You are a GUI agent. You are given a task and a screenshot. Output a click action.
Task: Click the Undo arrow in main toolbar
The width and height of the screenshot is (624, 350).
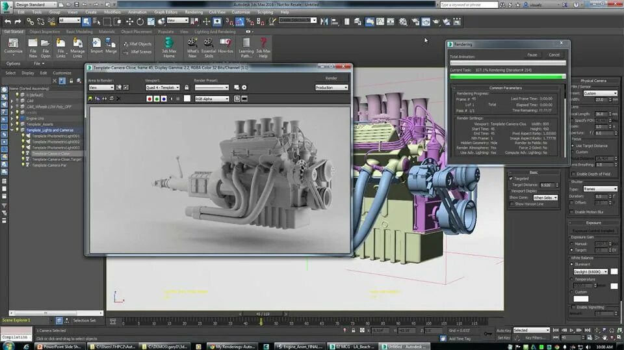click(8, 21)
